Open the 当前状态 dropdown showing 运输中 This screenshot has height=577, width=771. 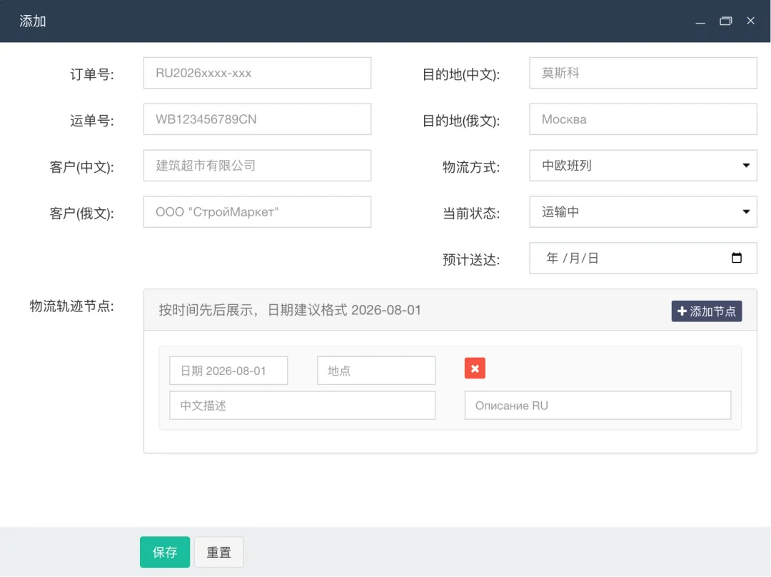[642, 212]
